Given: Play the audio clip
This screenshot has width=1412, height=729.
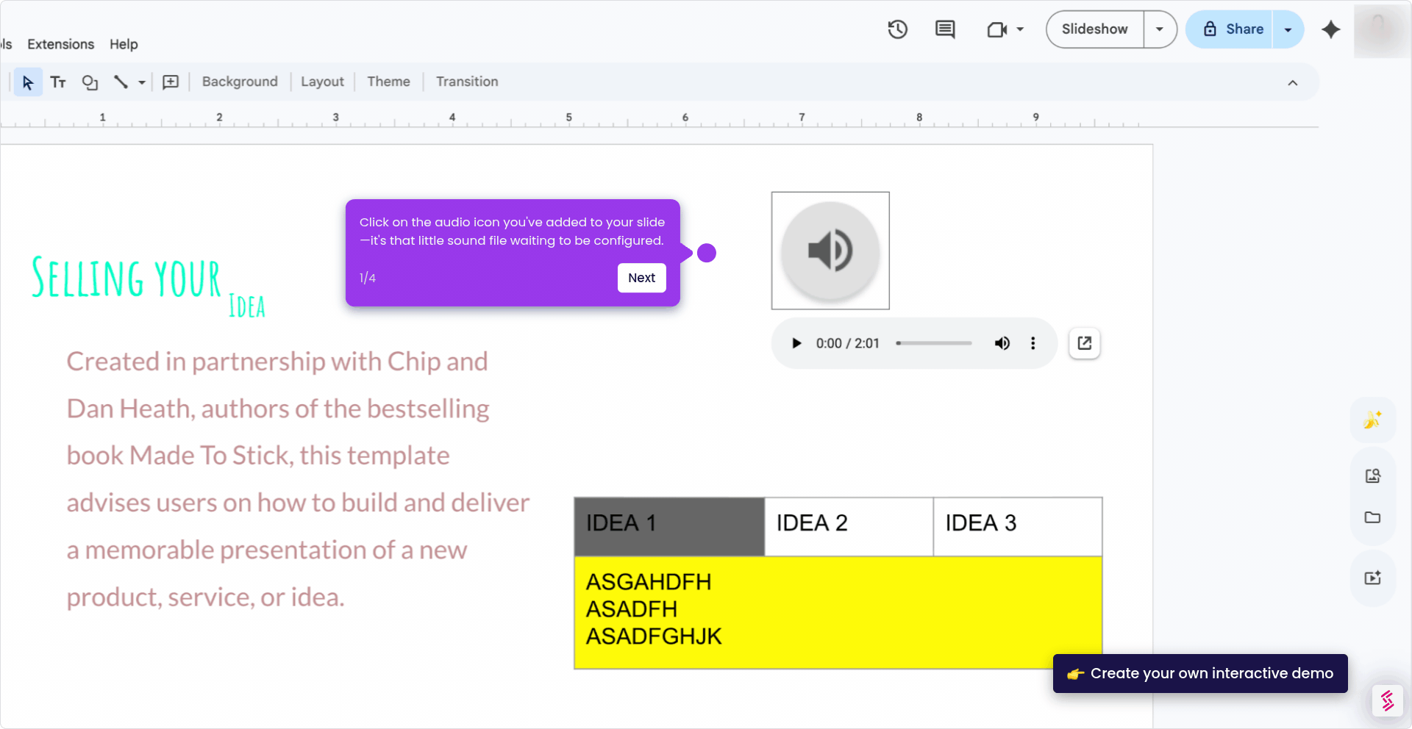Looking at the screenshot, I should [796, 343].
